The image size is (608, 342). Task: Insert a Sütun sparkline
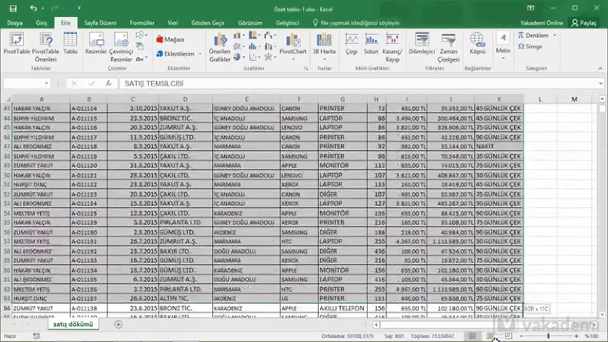tap(371, 44)
